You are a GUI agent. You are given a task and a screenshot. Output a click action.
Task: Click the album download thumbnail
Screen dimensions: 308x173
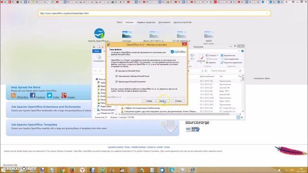pyautogui.click(x=154, y=35)
